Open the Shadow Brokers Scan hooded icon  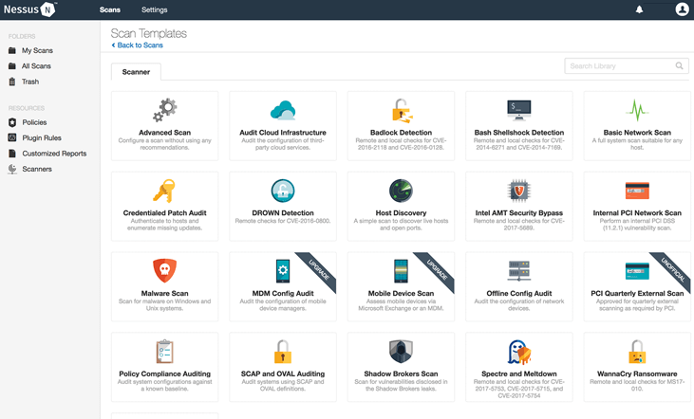pyautogui.click(x=401, y=352)
